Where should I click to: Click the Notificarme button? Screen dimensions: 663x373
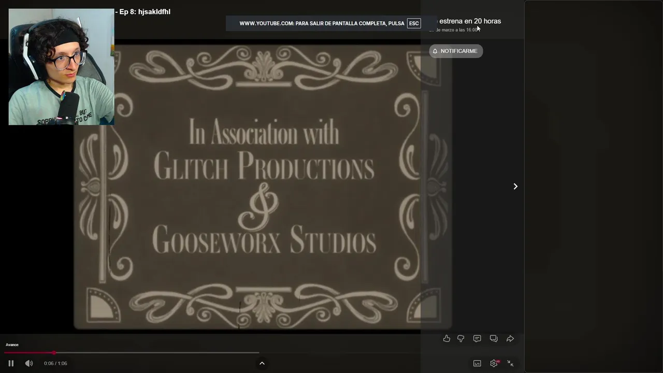[456, 51]
